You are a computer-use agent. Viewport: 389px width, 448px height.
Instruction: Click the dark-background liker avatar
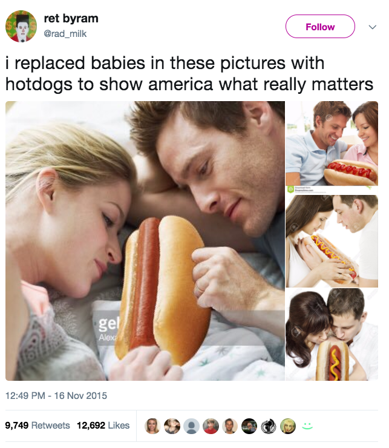249,426
